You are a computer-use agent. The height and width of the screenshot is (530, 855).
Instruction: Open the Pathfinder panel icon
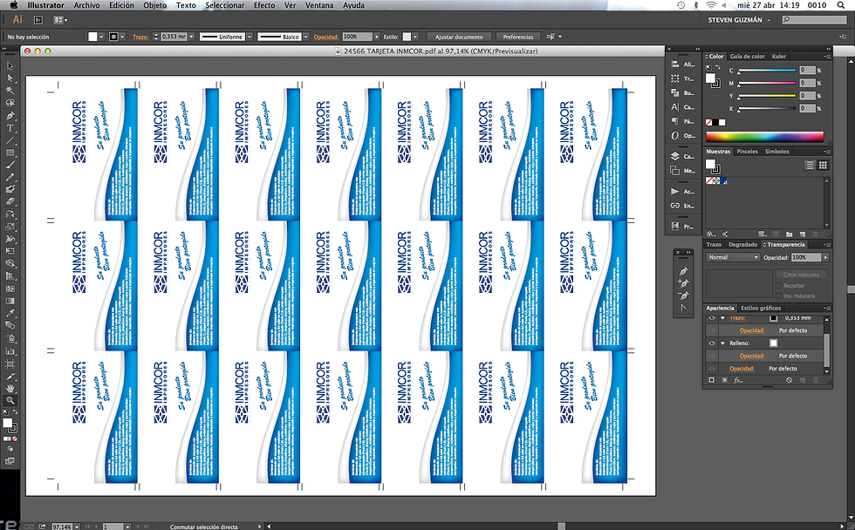(x=675, y=92)
